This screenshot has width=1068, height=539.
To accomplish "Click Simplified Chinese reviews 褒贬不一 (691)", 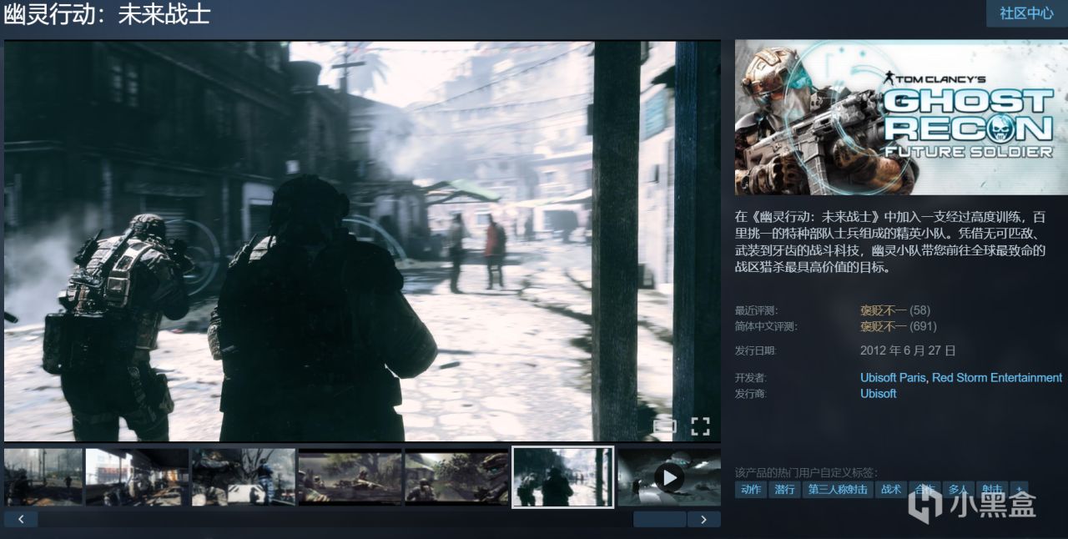I will coord(899,326).
